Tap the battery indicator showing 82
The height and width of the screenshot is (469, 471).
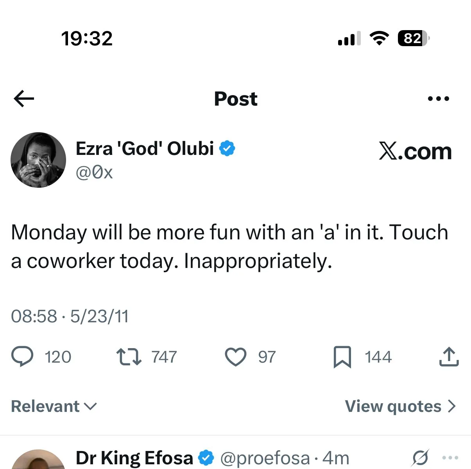pos(412,38)
